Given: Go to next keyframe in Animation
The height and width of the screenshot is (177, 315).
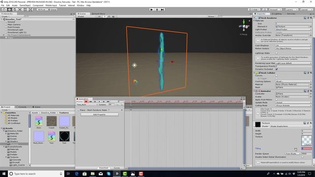Looking at the screenshot, I should click(104, 102).
